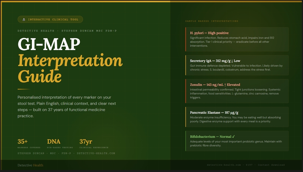Click the 'Guide' heading word
303x172 pixels.
tap(39, 76)
